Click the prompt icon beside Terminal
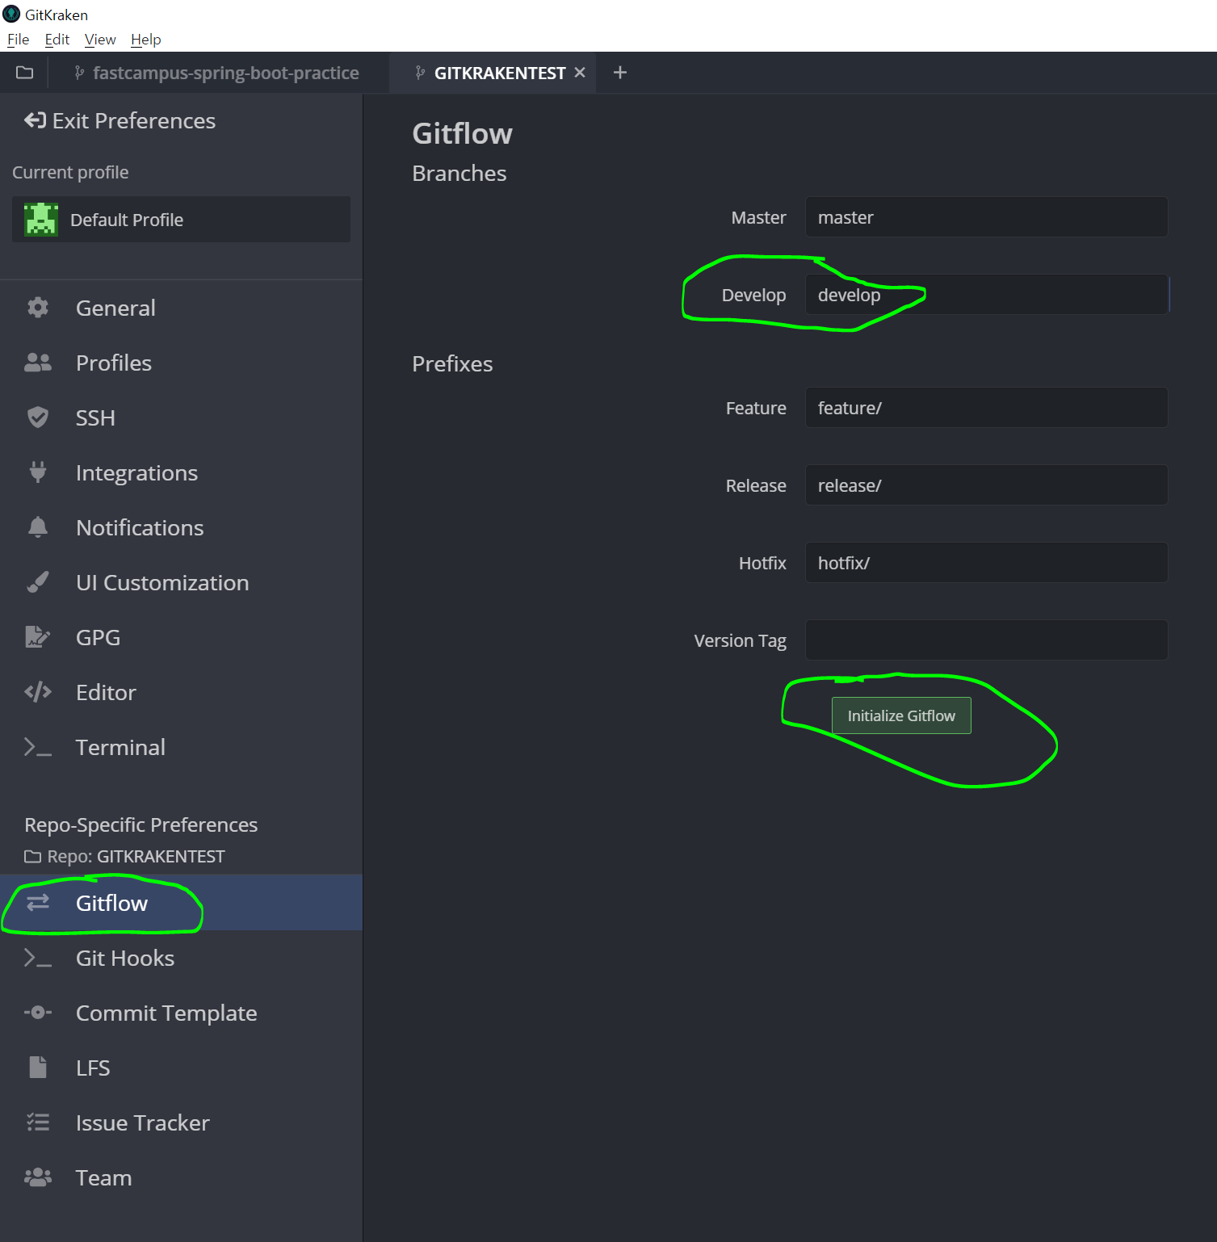 [38, 747]
